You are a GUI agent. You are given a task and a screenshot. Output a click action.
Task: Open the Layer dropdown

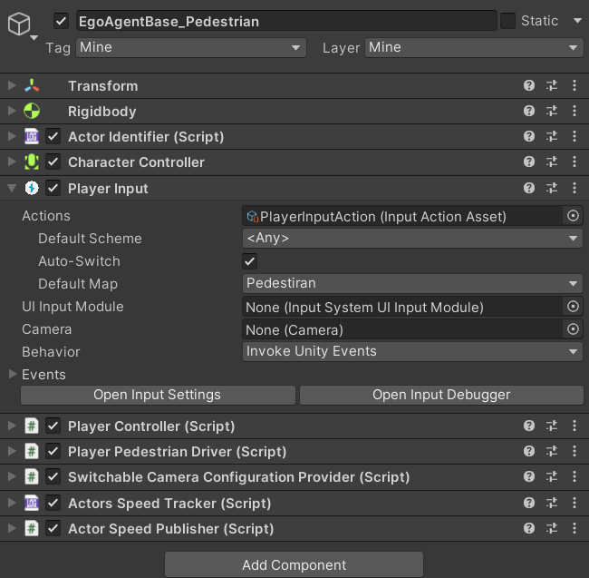point(474,48)
